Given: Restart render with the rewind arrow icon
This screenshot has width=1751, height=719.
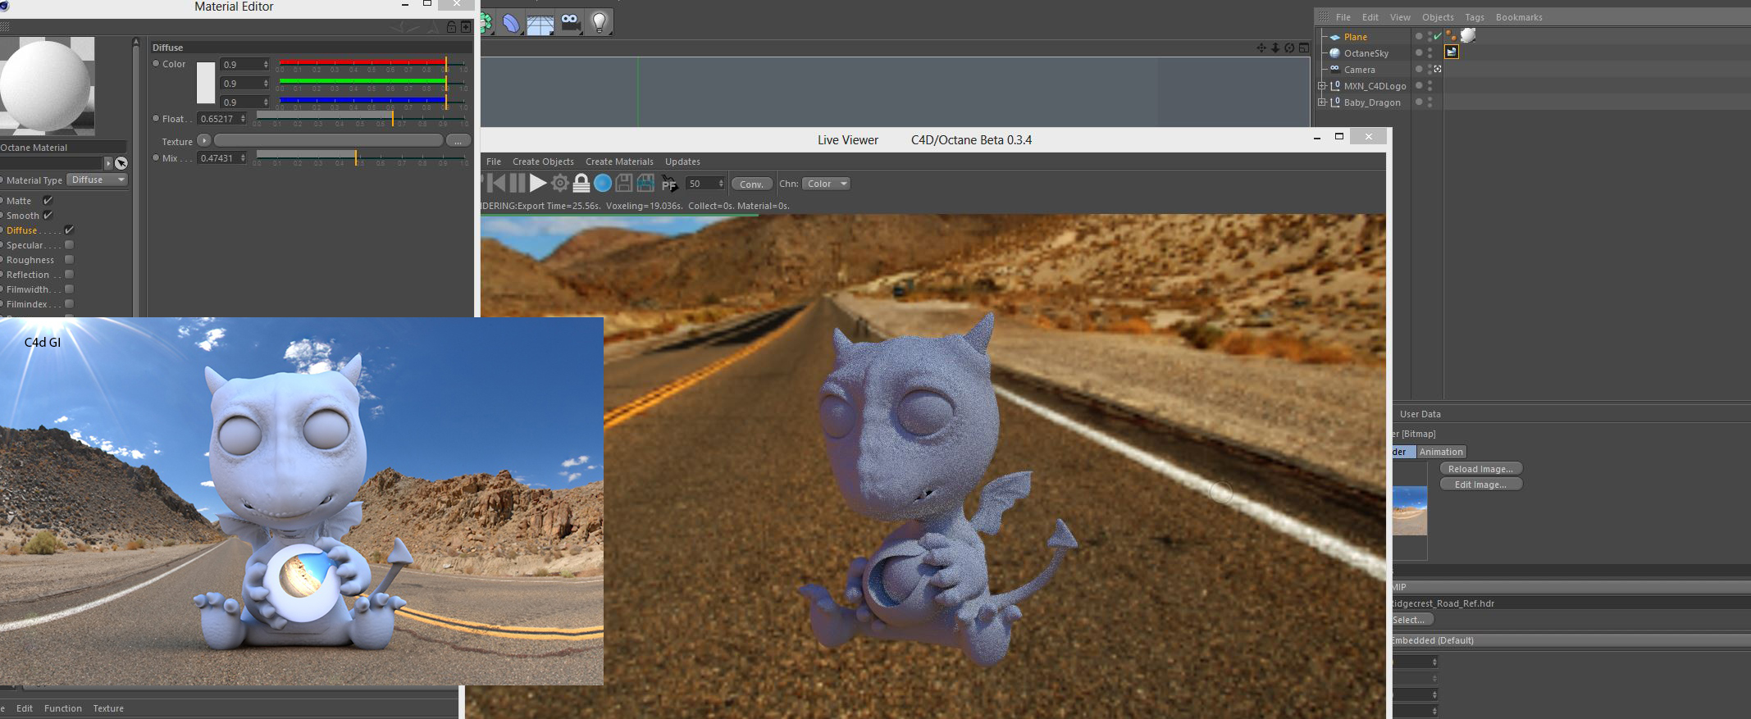Looking at the screenshot, I should [497, 183].
